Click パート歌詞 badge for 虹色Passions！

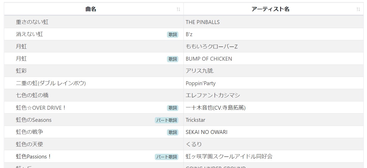[166, 157]
